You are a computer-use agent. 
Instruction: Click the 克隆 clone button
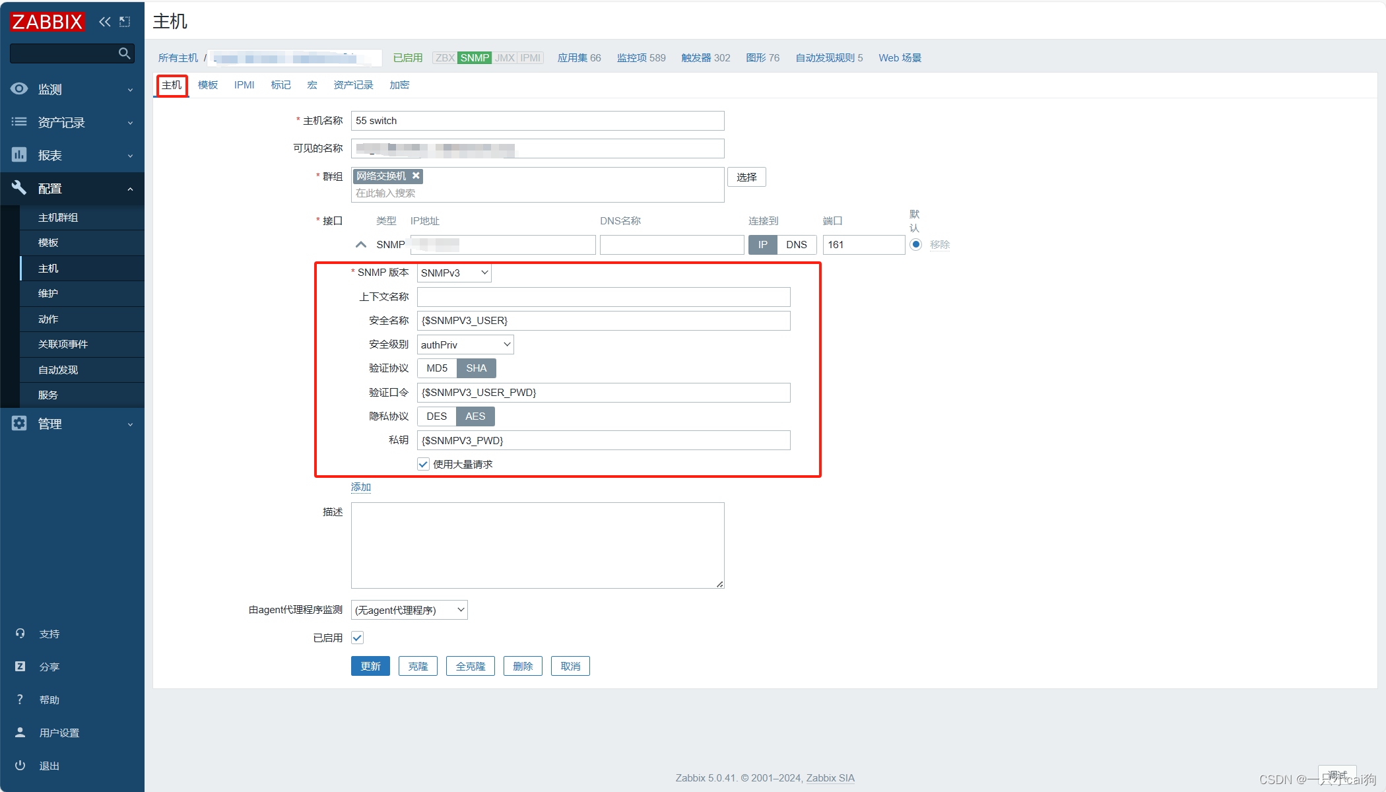coord(418,665)
